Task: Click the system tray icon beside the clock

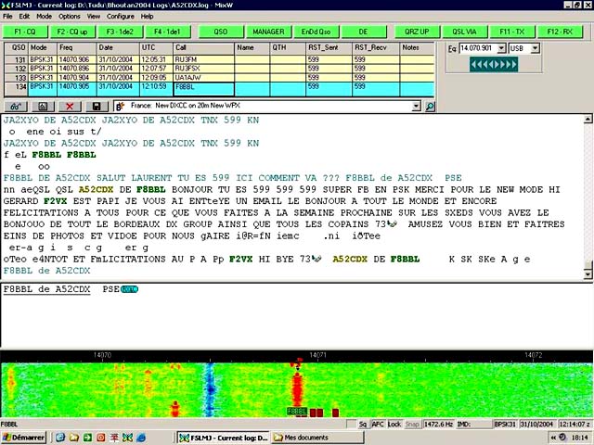Action: tap(558, 437)
